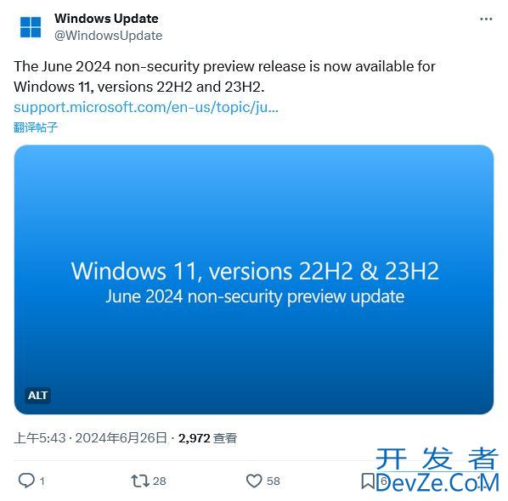This screenshot has height=501, width=508.
Task: Show the image description via ALT badge
Action: tap(38, 396)
